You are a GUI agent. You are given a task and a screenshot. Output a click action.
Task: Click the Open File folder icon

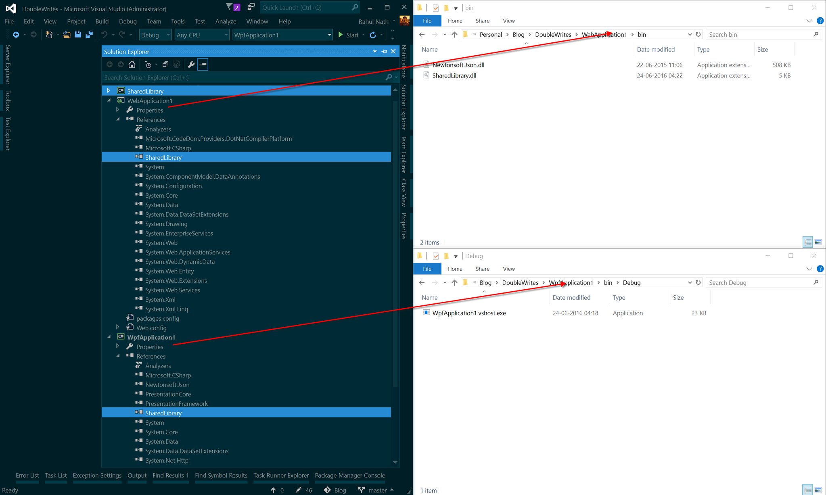pyautogui.click(x=67, y=35)
